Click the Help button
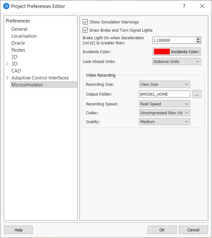This screenshot has height=238, width=212. click(18, 230)
